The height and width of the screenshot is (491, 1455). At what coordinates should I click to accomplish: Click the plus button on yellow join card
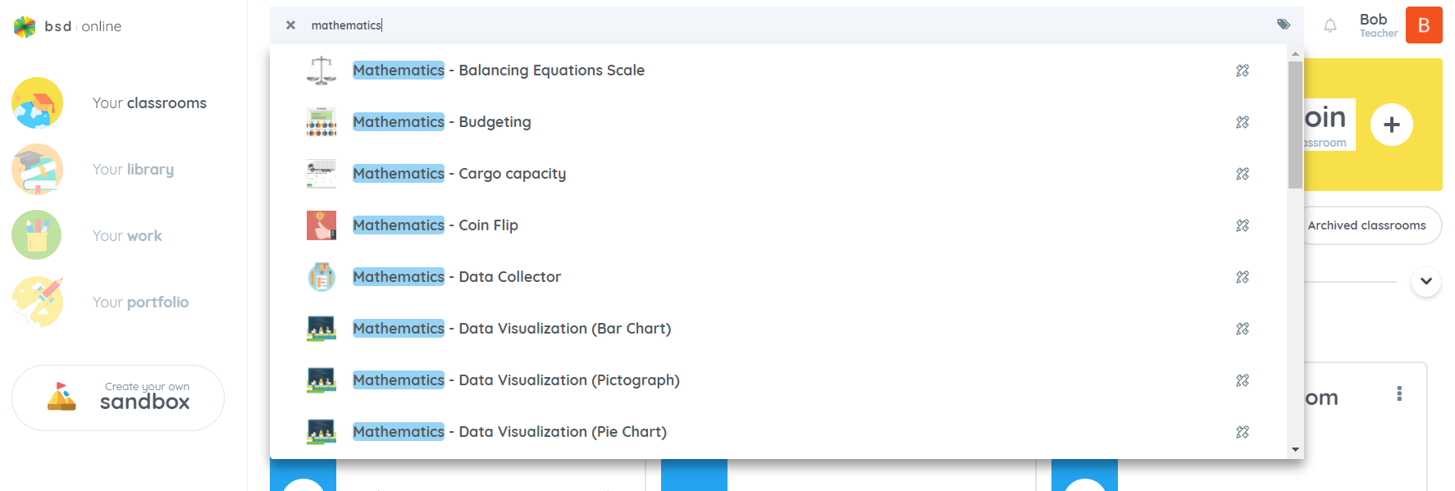pyautogui.click(x=1391, y=125)
